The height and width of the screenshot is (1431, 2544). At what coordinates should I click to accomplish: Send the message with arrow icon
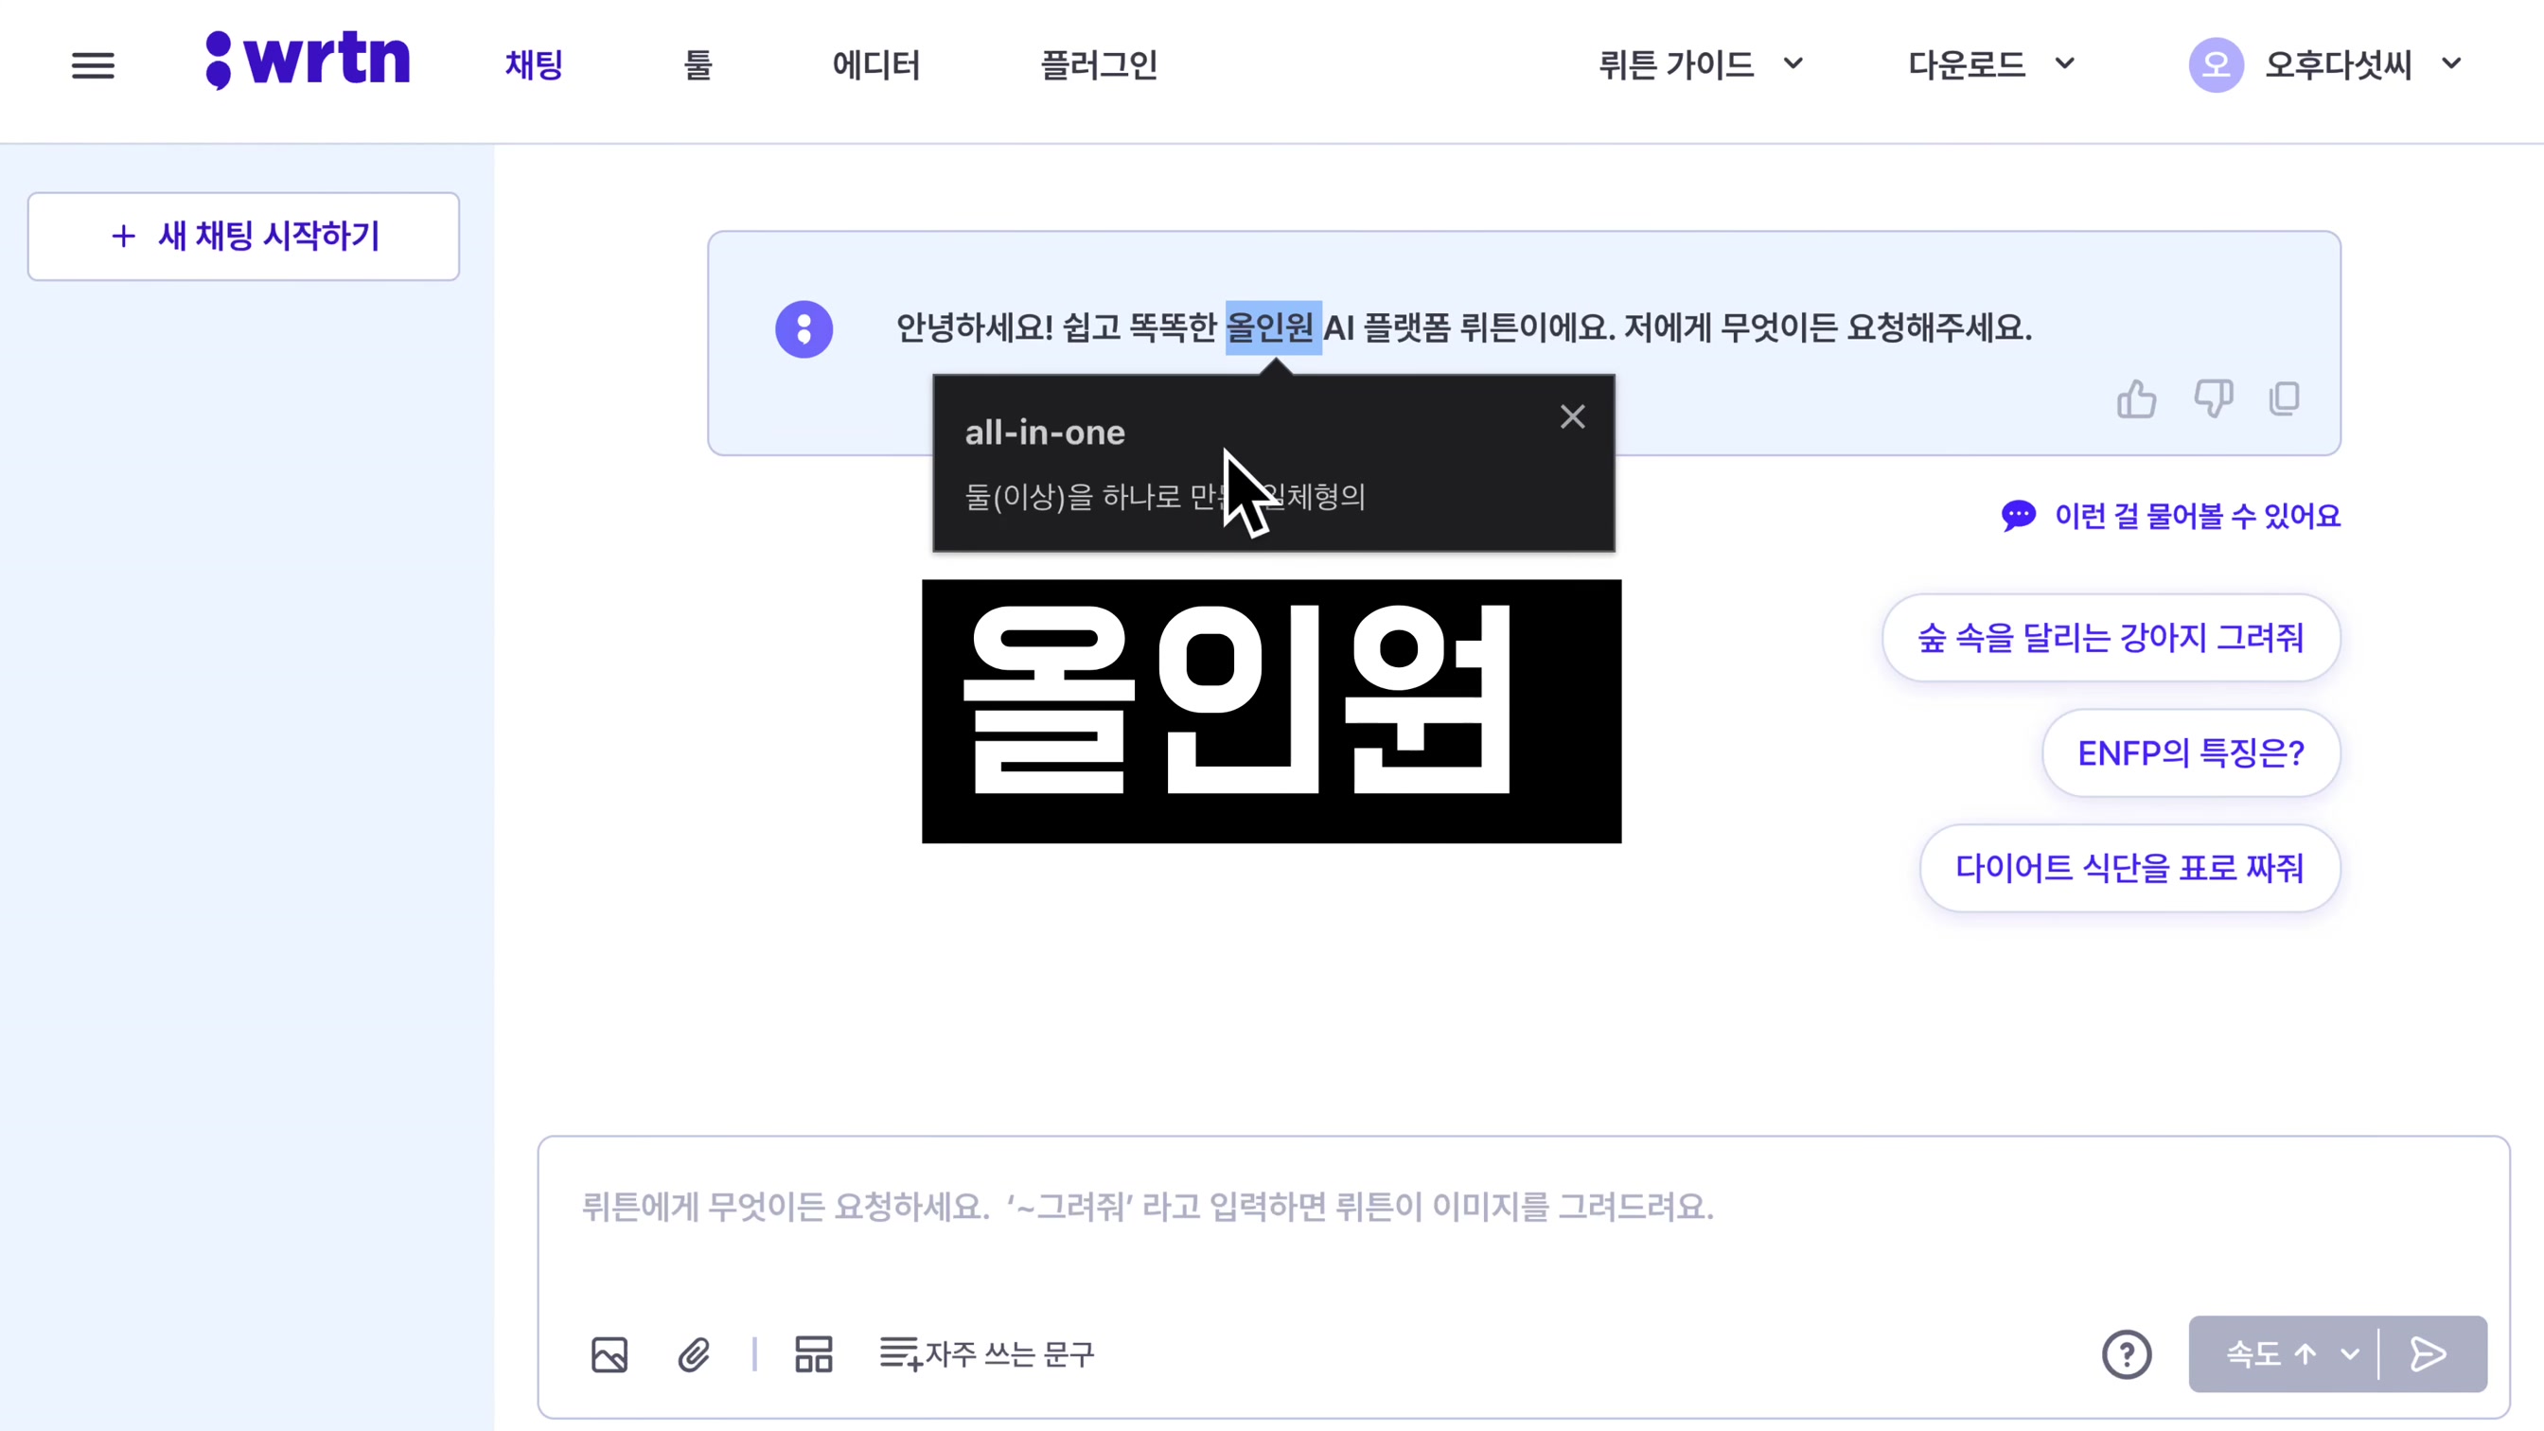point(2429,1354)
